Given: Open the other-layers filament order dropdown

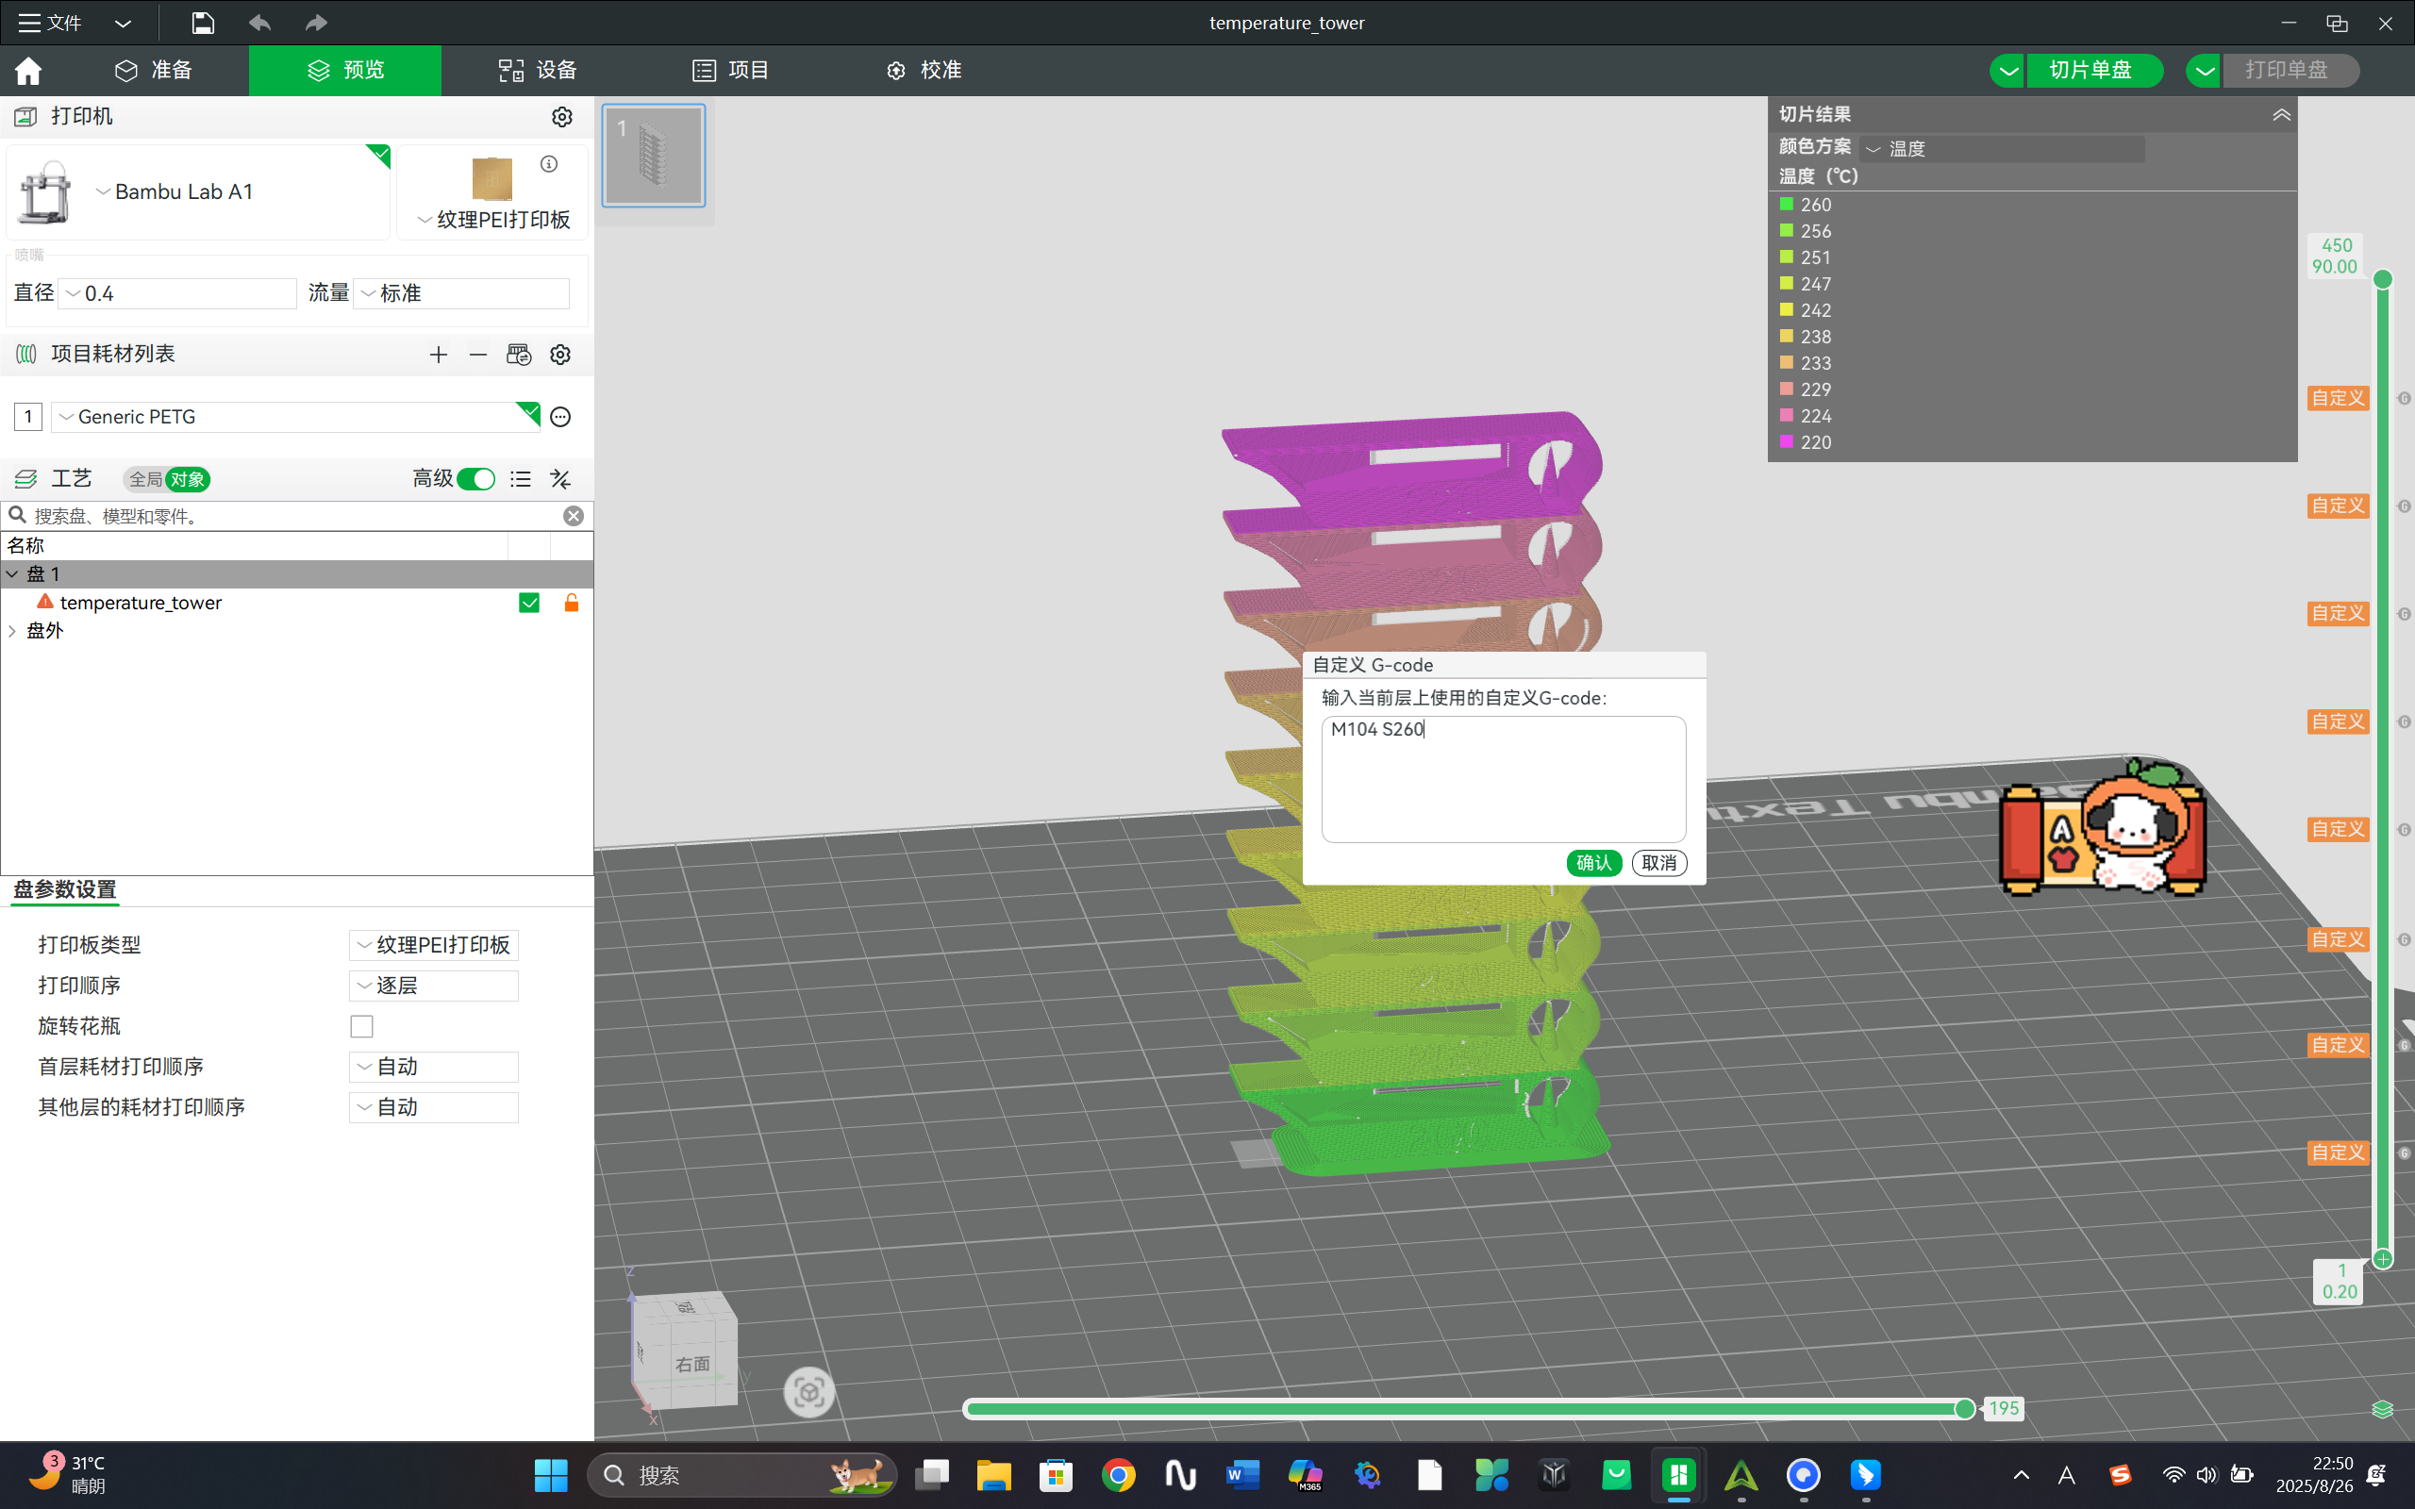Looking at the screenshot, I should (x=434, y=1108).
